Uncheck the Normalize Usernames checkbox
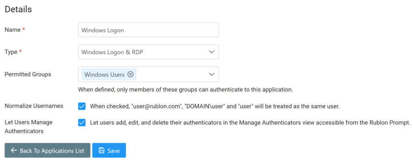 point(82,106)
